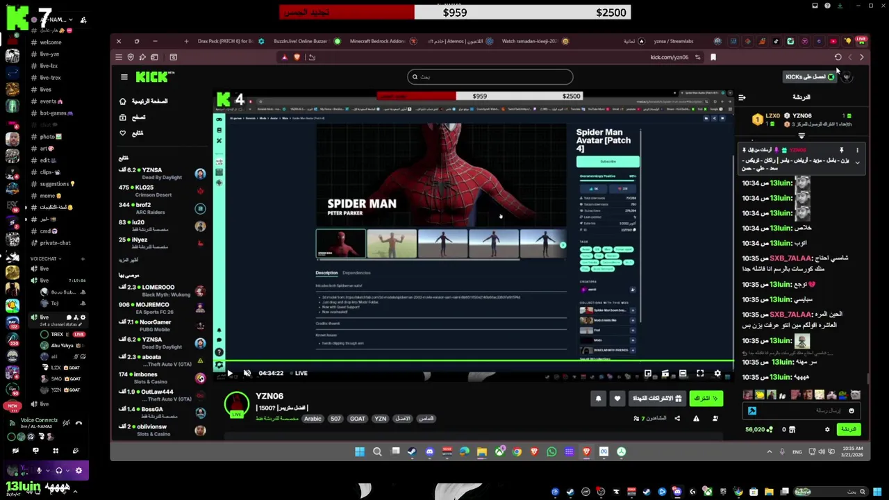The image size is (889, 500).
Task: Expand the pinned chat message chevron
Action: click(x=857, y=162)
